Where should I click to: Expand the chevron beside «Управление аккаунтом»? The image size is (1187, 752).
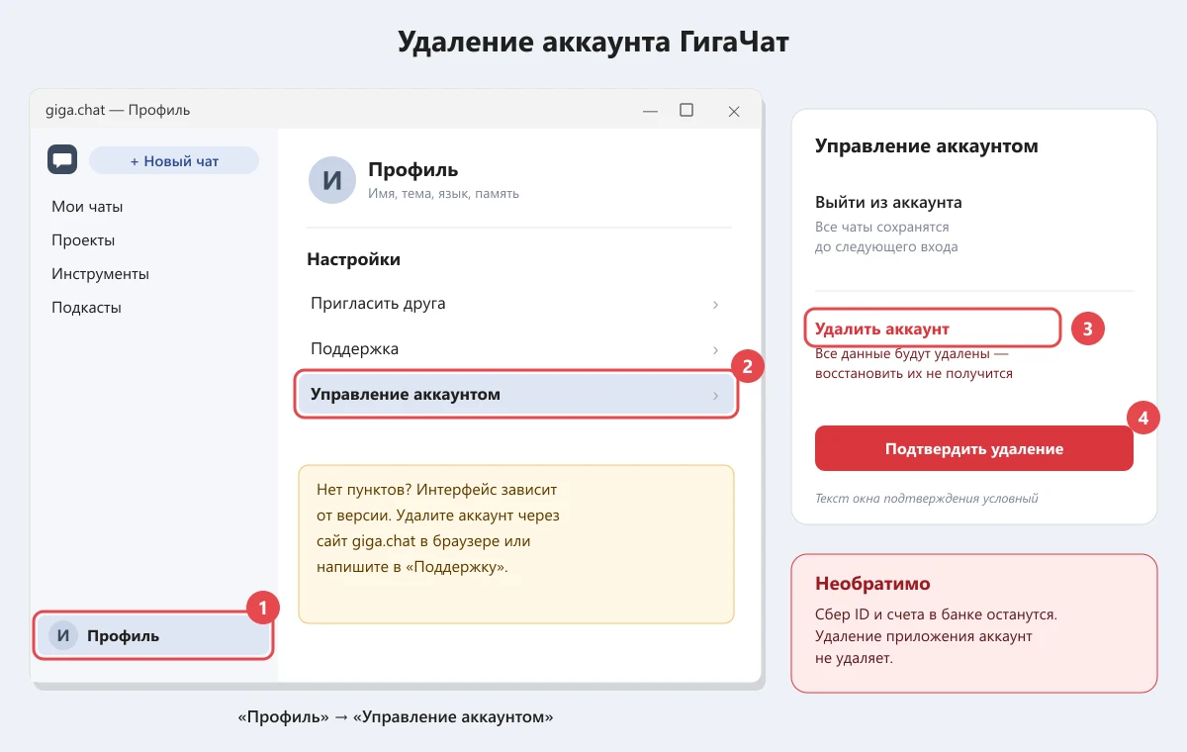point(715,396)
